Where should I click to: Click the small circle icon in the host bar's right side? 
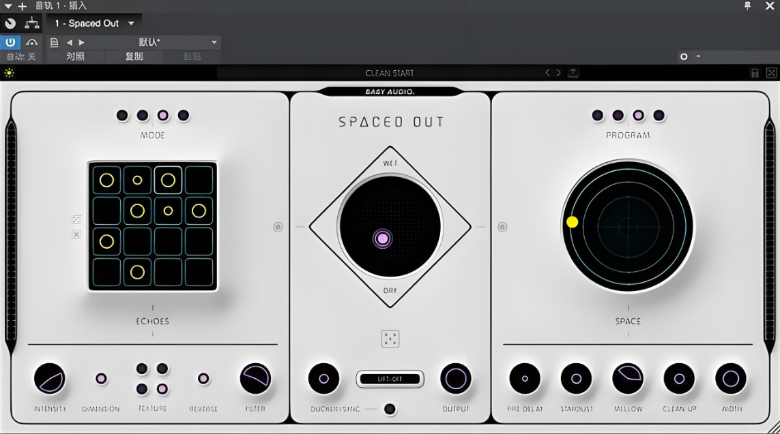click(684, 57)
